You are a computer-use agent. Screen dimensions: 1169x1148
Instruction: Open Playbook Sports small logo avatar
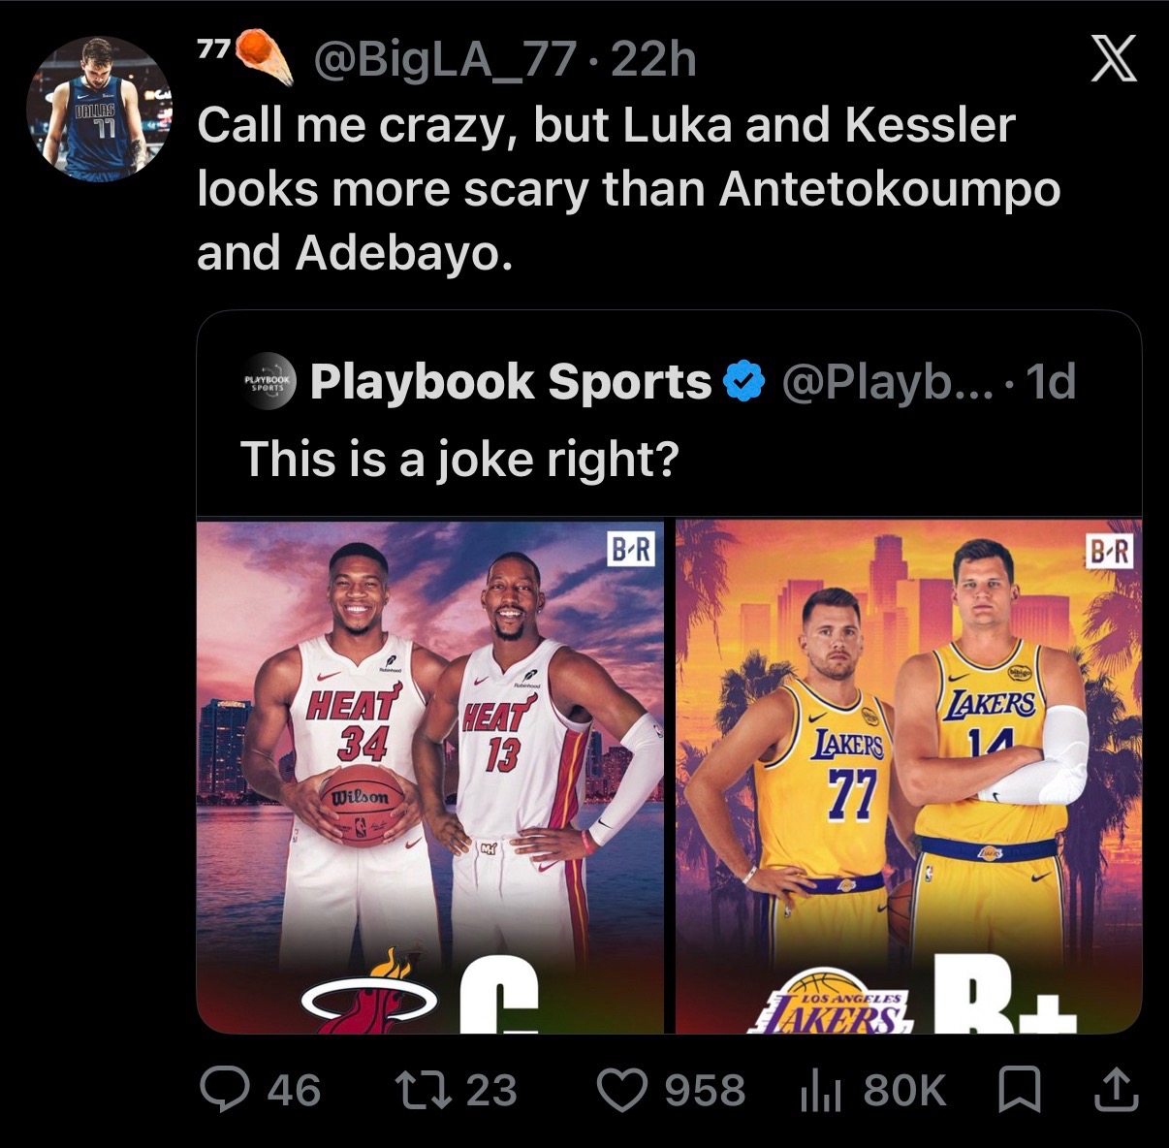click(x=267, y=382)
